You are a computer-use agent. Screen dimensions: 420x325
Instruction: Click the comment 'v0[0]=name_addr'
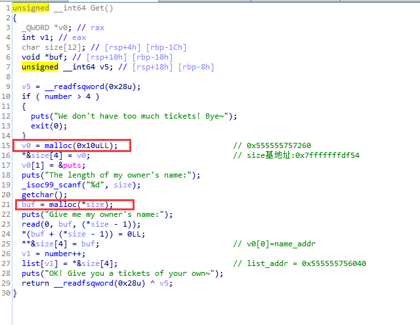click(x=281, y=244)
